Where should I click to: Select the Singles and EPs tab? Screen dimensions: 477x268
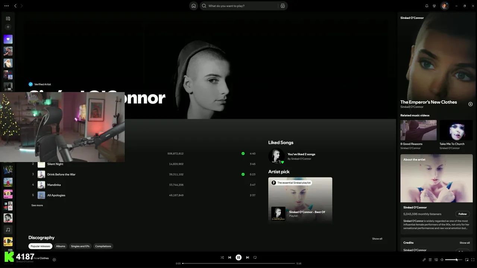[x=80, y=246]
